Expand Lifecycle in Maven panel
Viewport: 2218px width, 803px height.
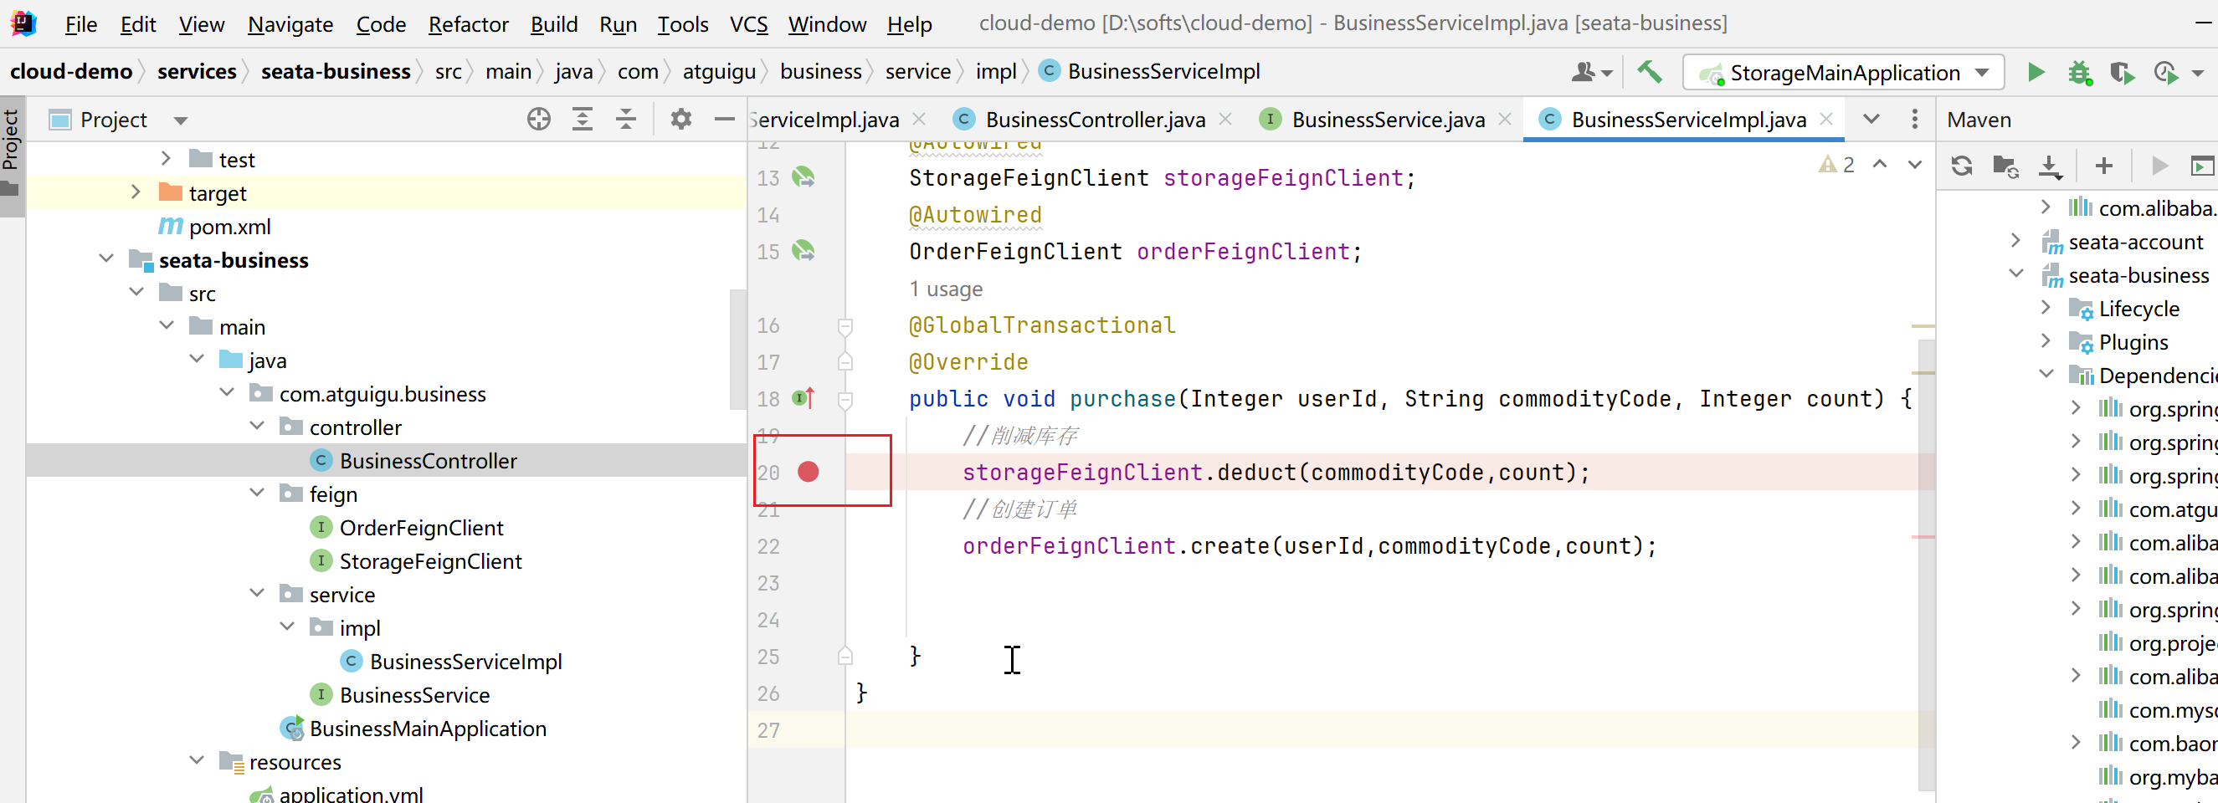click(2046, 308)
